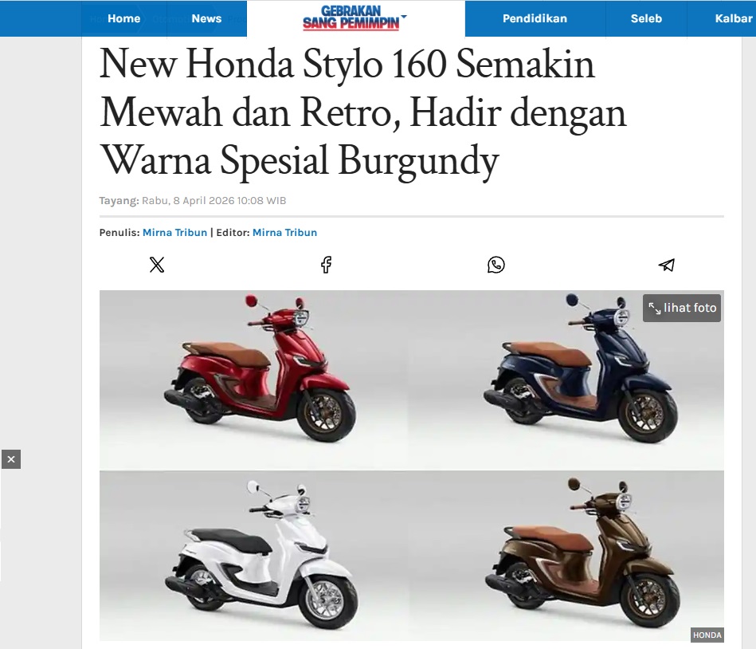Open editor link Mirna Tribun after Editor
Screen dimensions: 756x649
[284, 233]
